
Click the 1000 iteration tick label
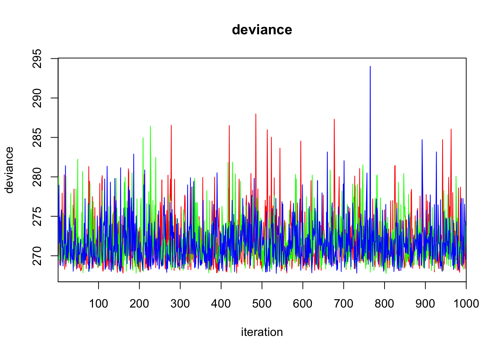click(x=466, y=303)
